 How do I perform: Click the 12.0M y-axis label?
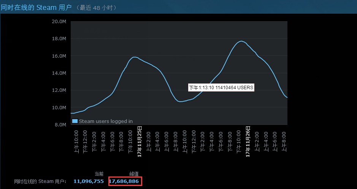pos(59,90)
